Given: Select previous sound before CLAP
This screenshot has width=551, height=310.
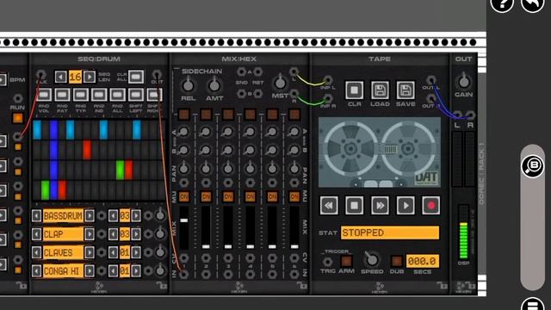Looking at the screenshot, I should (x=36, y=234).
